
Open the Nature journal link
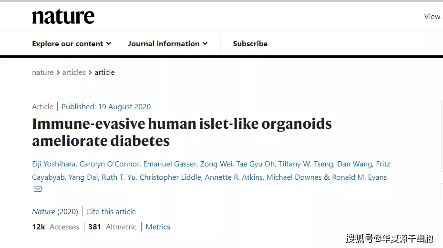pyautogui.click(x=43, y=212)
